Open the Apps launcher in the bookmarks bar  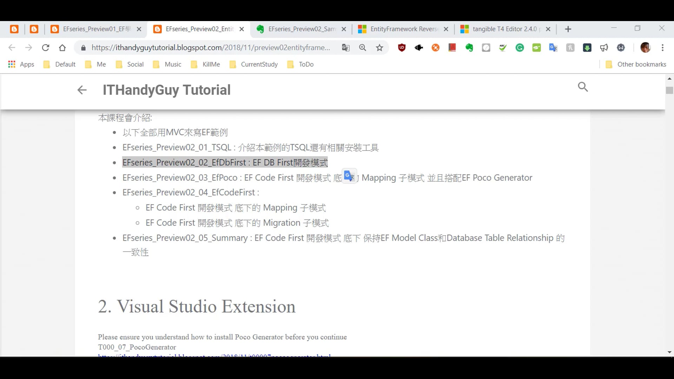point(12,64)
